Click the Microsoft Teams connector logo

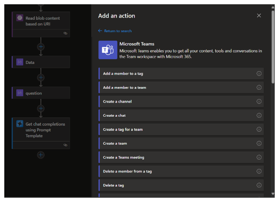point(108,50)
